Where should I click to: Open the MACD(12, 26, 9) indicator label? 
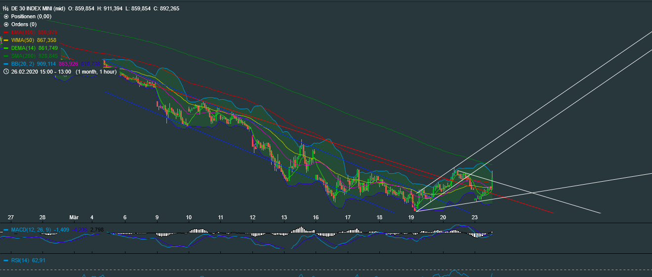[32, 230]
